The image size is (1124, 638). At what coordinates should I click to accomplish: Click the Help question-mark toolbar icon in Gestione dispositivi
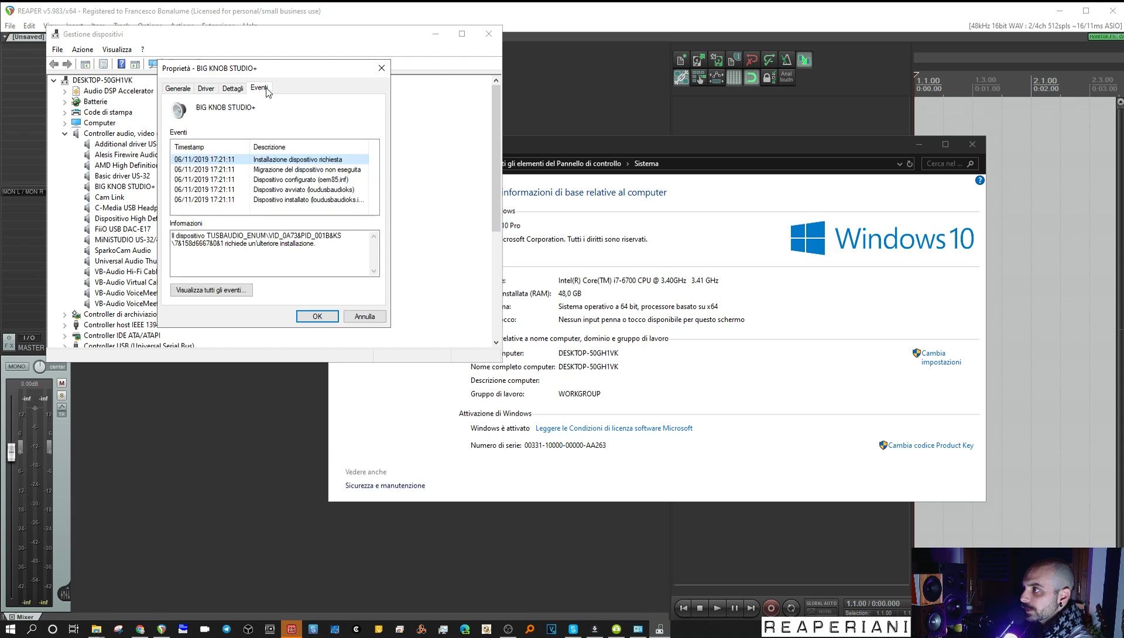point(121,64)
